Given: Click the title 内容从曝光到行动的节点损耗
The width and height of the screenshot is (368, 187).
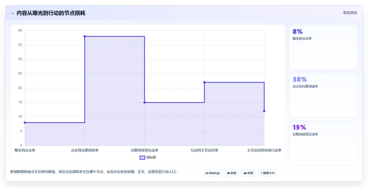Looking at the screenshot, I should point(51,13).
